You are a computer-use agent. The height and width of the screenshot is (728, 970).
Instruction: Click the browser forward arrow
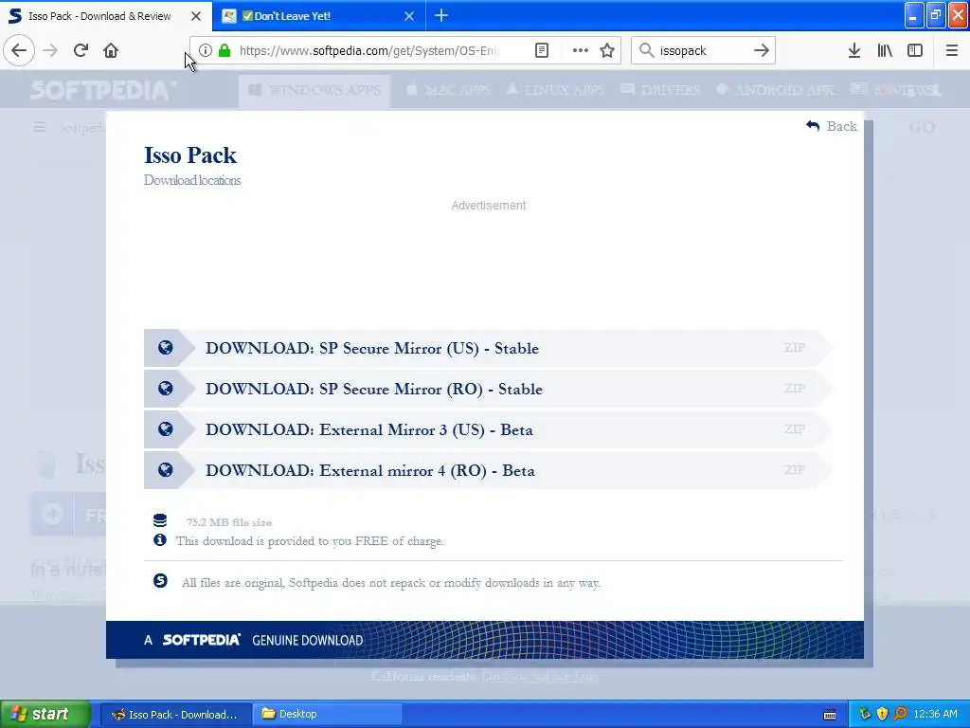[50, 50]
